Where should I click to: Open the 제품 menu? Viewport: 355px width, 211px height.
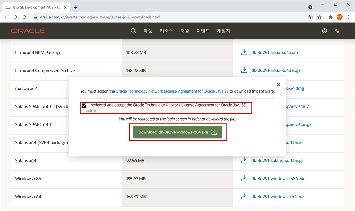click(148, 31)
